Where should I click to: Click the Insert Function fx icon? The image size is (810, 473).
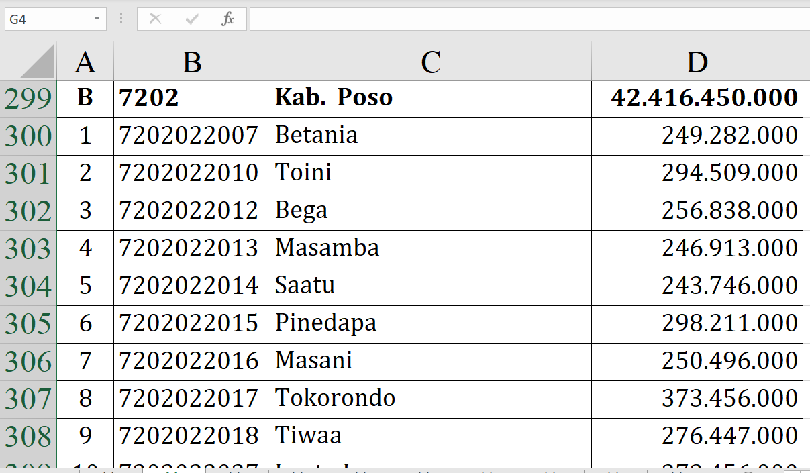coord(228,19)
